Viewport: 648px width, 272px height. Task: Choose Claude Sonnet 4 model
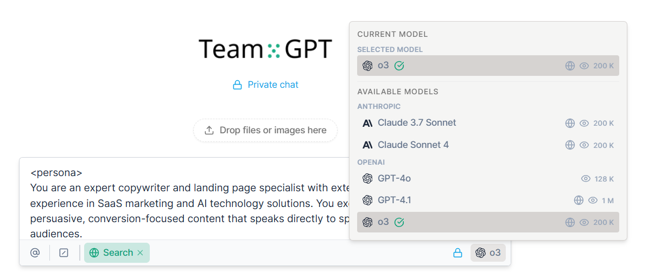click(x=488, y=145)
